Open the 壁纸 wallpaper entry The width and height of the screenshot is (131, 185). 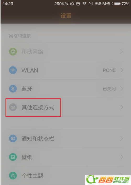pos(66,157)
